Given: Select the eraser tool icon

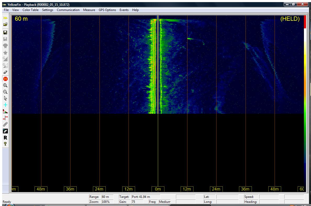Looking at the screenshot, I should click(x=5, y=72).
